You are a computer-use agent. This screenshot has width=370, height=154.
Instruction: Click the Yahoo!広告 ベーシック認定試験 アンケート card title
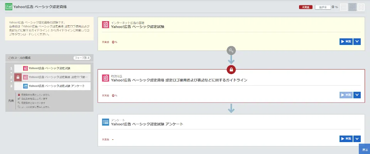(147, 124)
